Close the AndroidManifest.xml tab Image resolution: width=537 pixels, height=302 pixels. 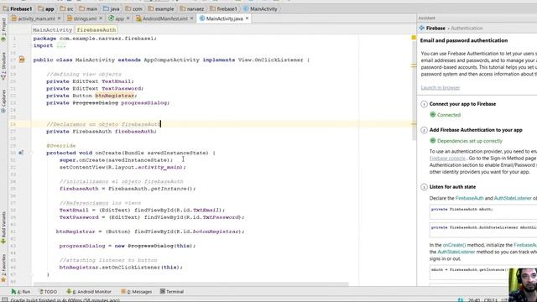pyautogui.click(x=191, y=18)
